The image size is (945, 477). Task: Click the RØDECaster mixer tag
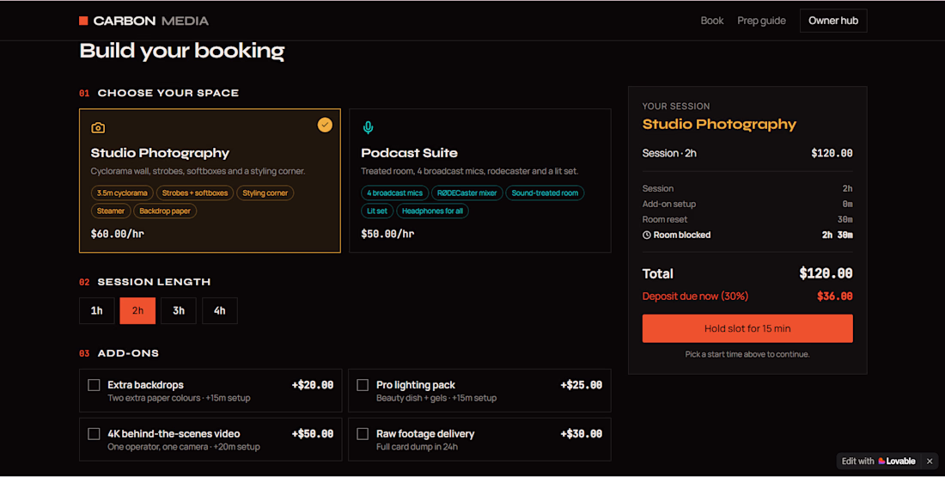pos(467,193)
